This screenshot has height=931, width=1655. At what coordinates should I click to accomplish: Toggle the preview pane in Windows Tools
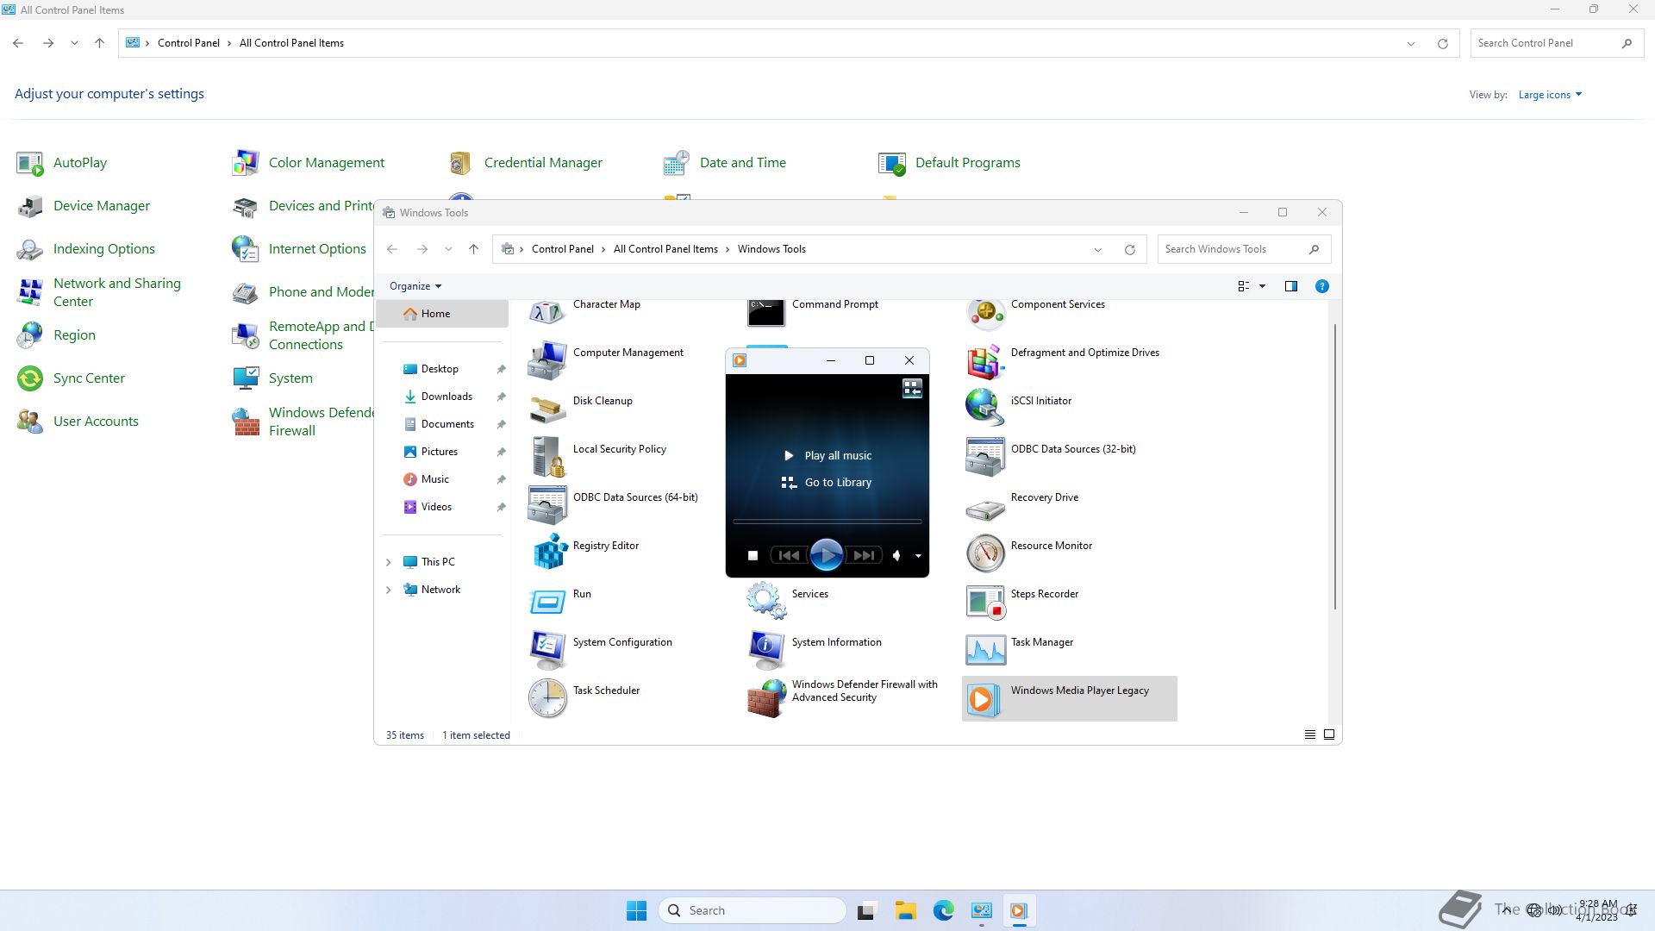click(1290, 286)
